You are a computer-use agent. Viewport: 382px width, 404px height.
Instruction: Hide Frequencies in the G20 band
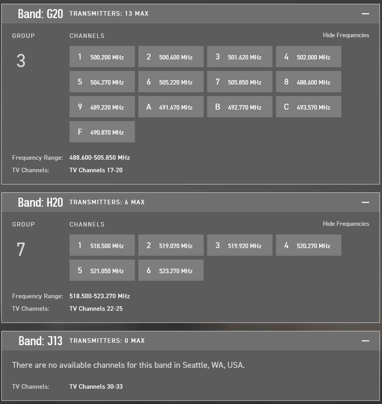pyautogui.click(x=346, y=35)
